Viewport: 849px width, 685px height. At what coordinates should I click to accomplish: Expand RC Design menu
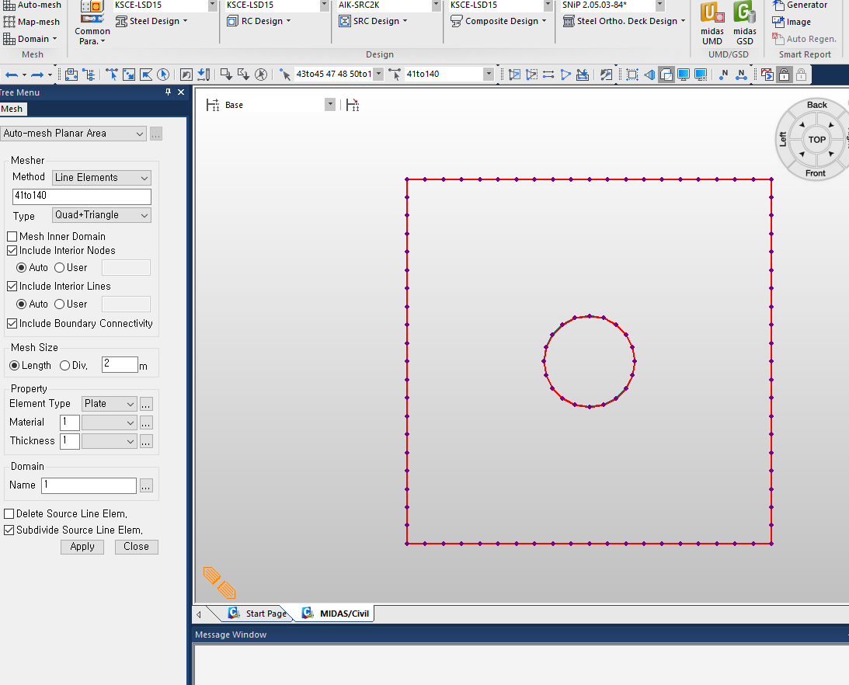click(259, 21)
